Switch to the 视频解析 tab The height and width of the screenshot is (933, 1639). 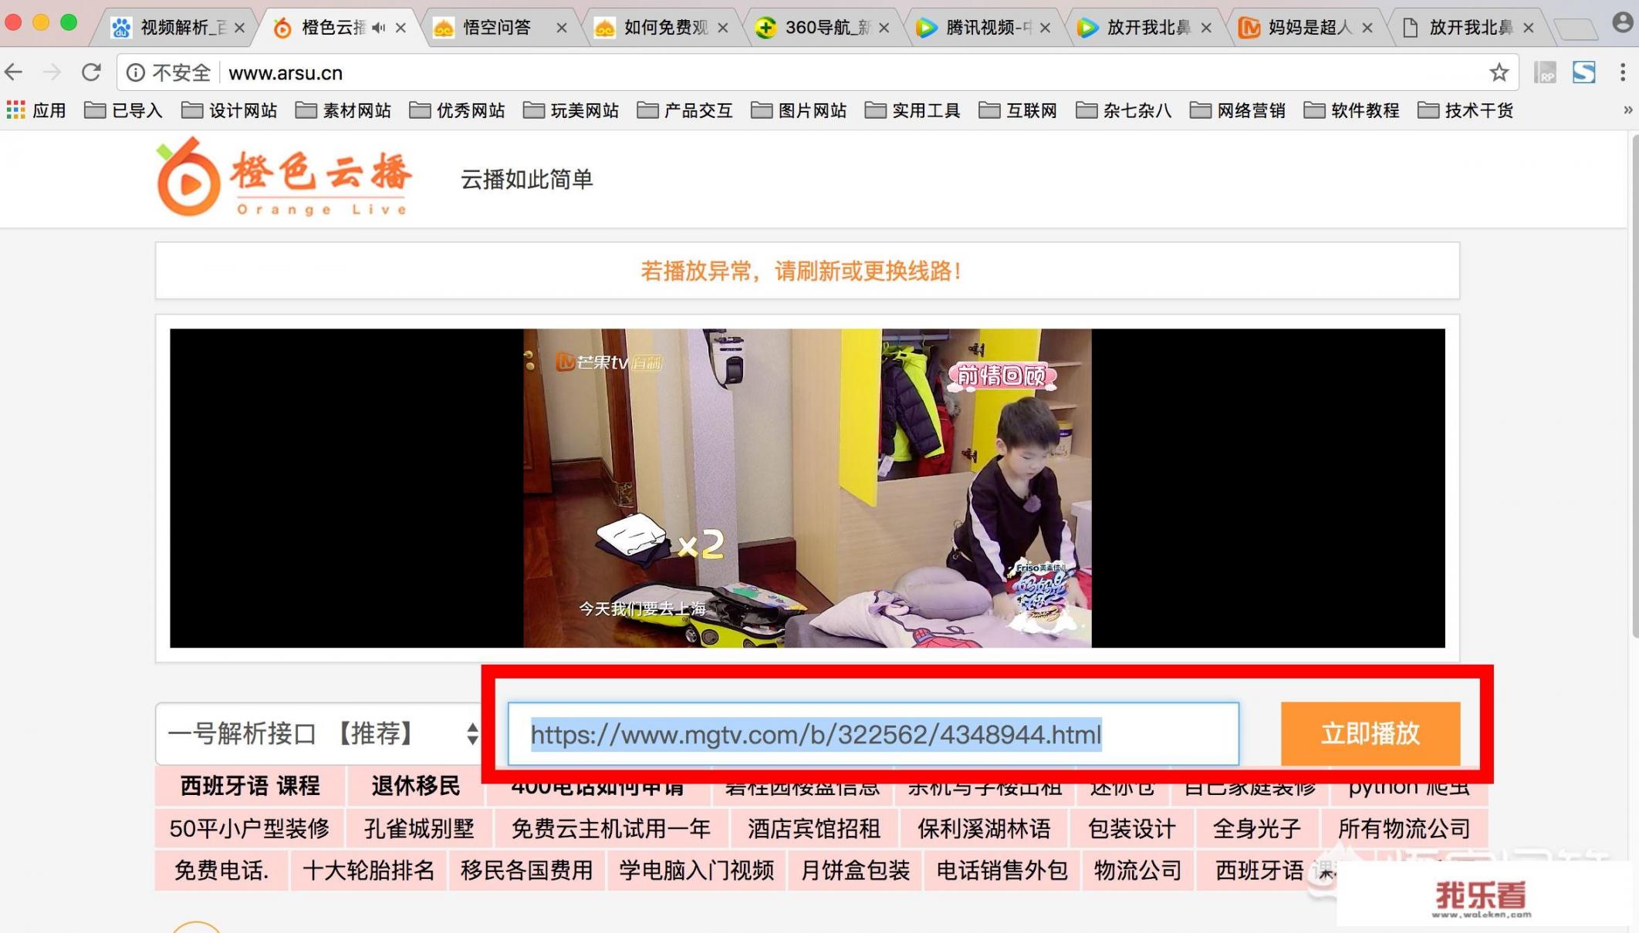pos(177,28)
